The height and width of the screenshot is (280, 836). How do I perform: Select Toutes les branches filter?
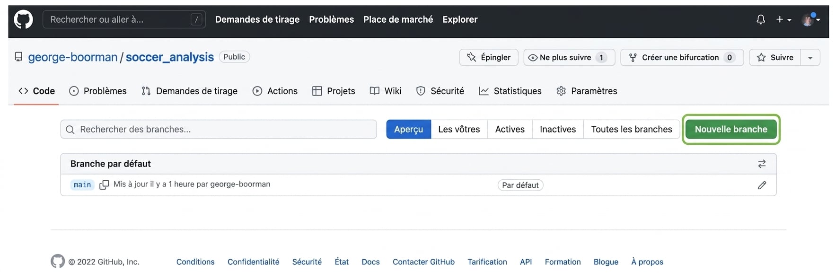click(x=632, y=129)
